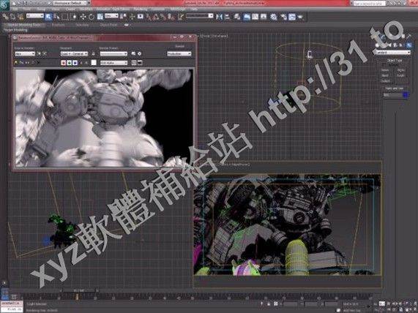
Task: Switch to the Object Paint ribbon tab
Action: point(108,25)
